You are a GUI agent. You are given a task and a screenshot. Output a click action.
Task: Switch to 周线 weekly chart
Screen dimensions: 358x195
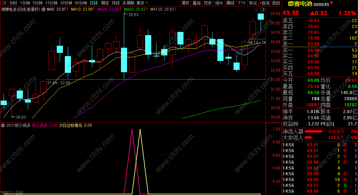point(105,3)
